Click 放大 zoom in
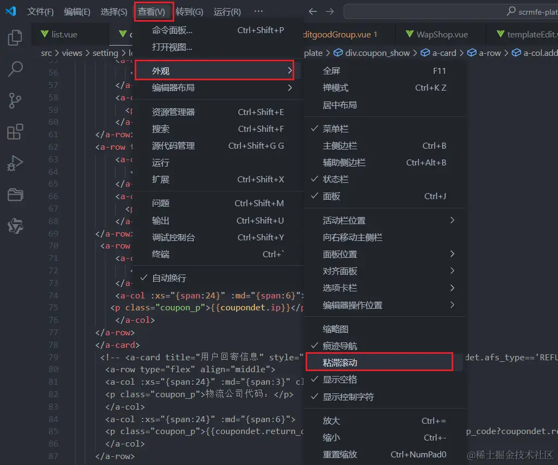The height and width of the screenshot is (465, 558). click(x=384, y=421)
